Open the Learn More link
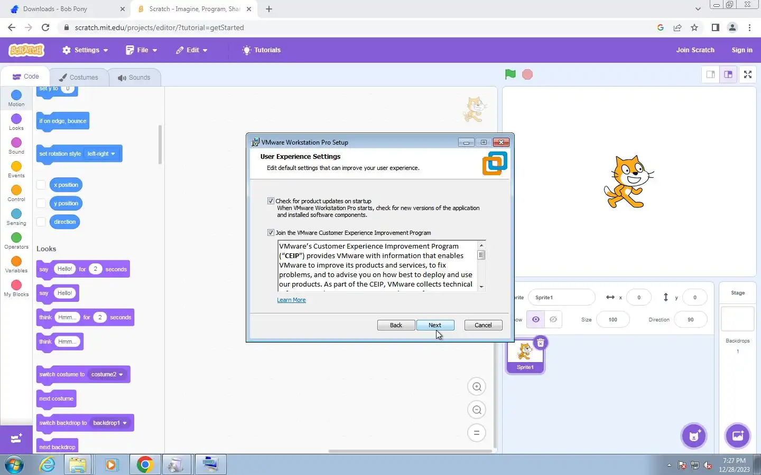The width and height of the screenshot is (761, 475). (x=291, y=300)
